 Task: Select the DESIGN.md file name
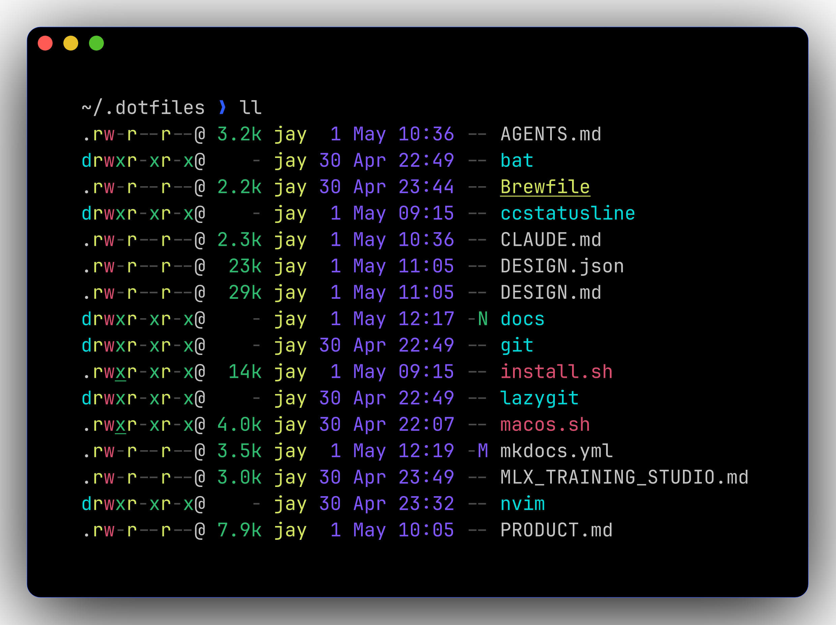[551, 293]
